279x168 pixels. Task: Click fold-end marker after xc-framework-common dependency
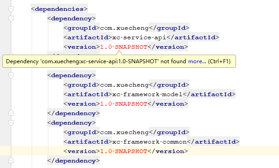(11, 160)
